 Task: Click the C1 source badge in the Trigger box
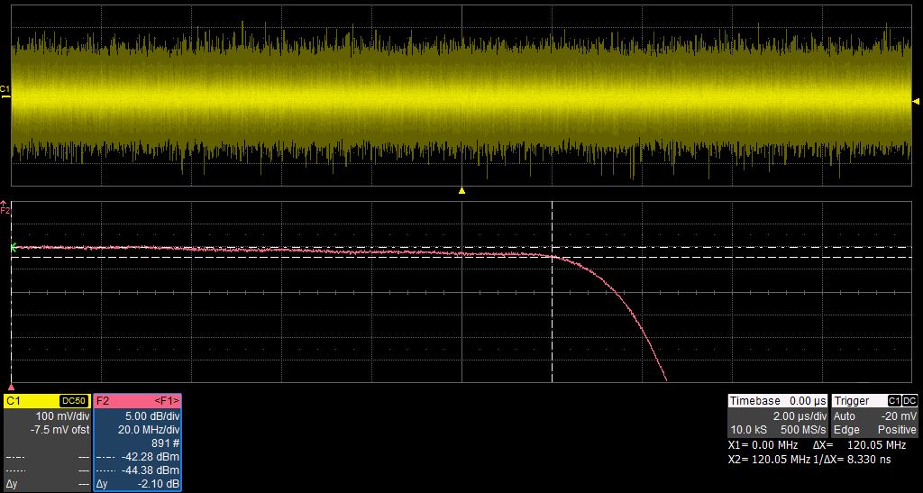tap(894, 400)
